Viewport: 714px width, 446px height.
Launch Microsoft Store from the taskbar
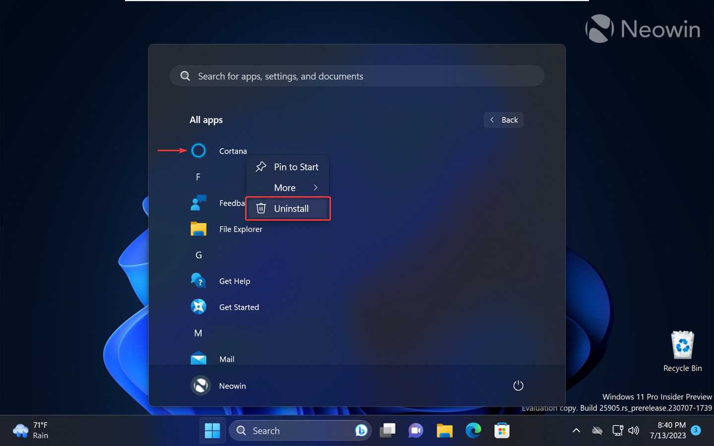502,430
